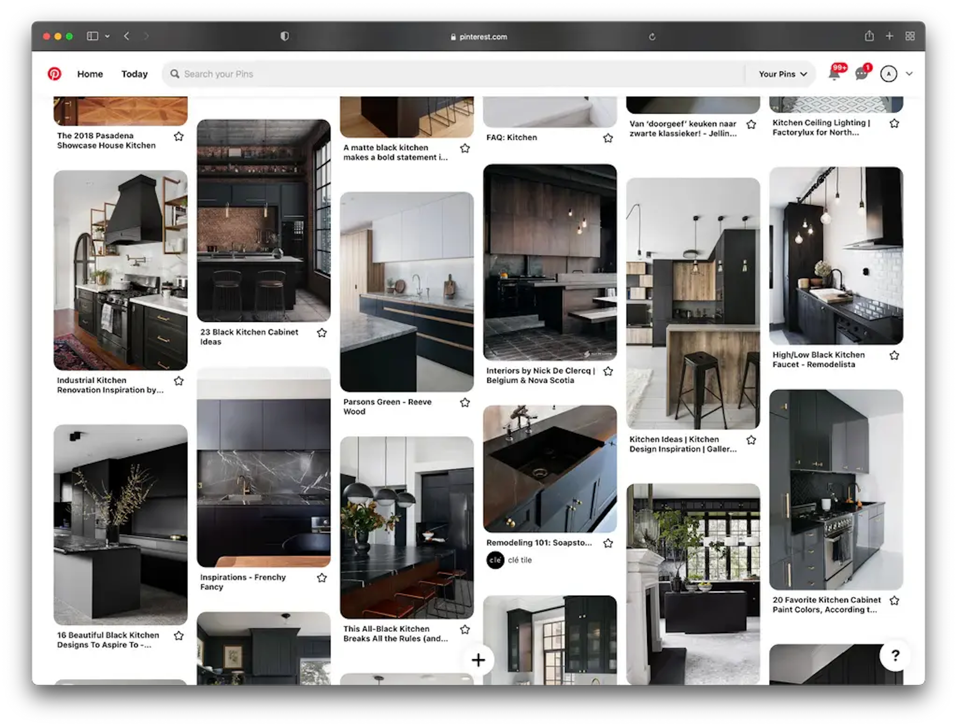957x727 pixels.
Task: Star the Remodeling 101: Soapstone pin
Action: click(x=608, y=543)
